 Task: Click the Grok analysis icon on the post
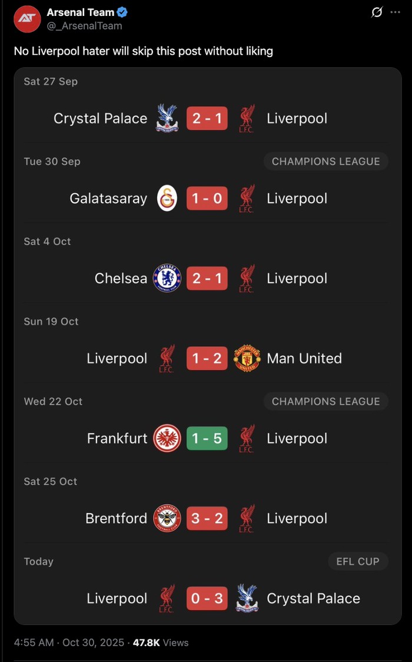point(377,12)
